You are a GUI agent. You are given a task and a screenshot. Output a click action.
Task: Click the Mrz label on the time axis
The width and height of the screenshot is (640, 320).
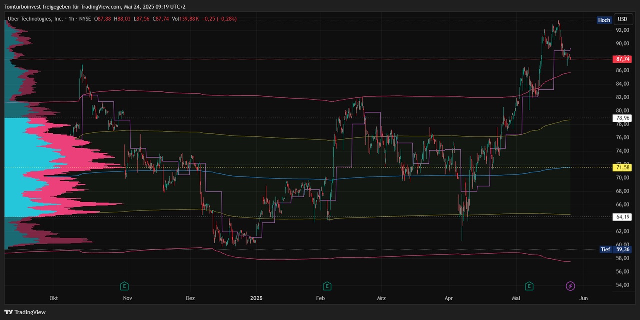[x=381, y=298]
